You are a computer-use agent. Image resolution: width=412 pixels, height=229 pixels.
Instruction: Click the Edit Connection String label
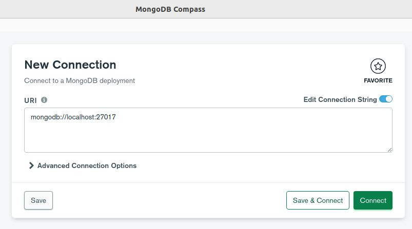[340, 99]
